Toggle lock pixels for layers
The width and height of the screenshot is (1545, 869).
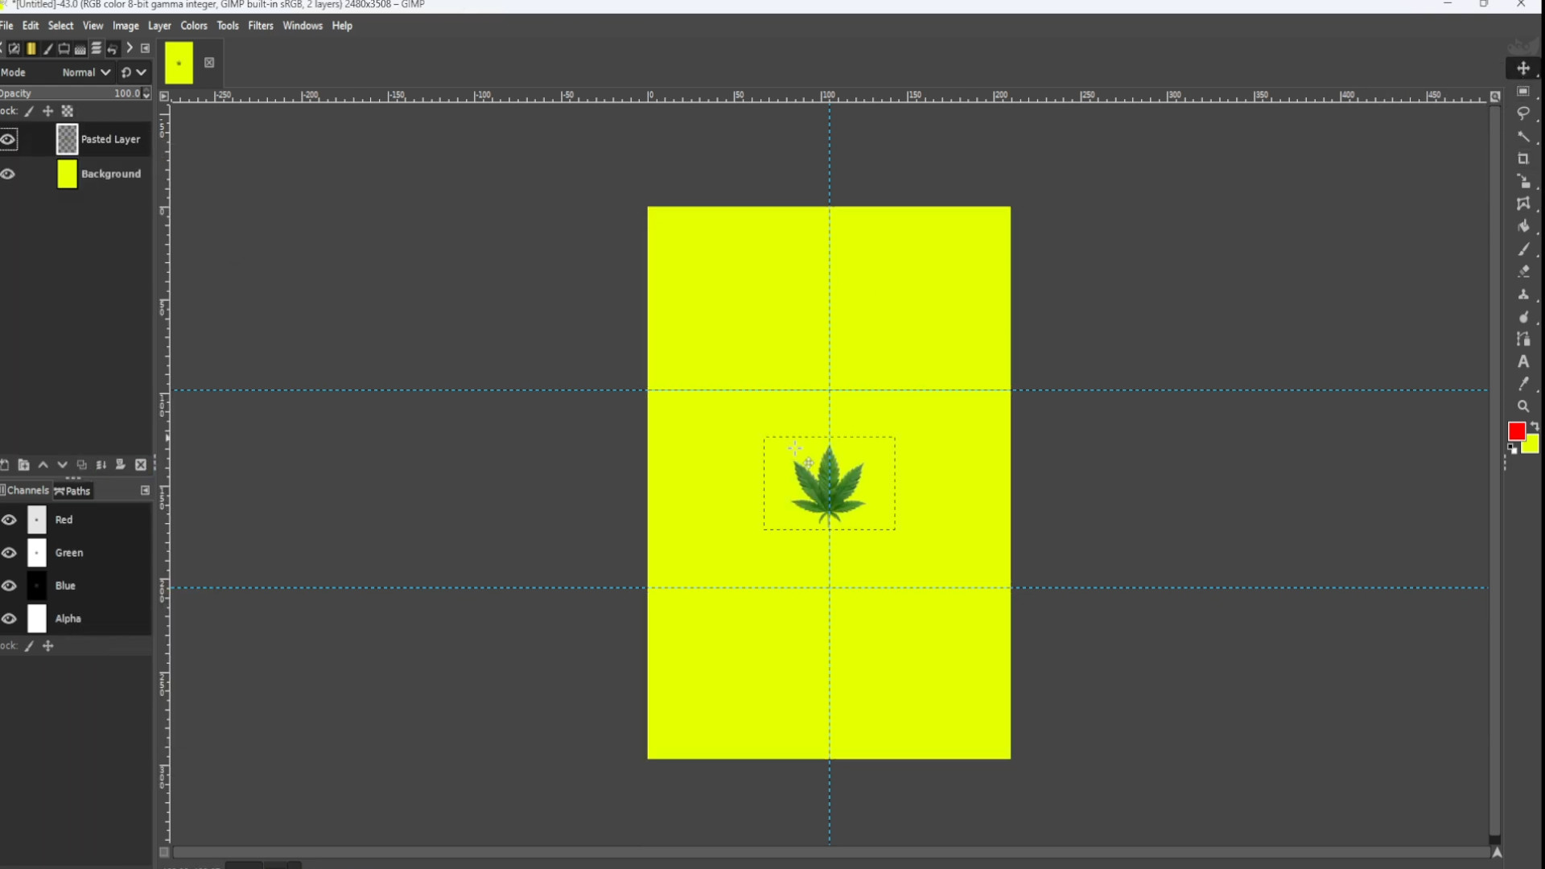pos(29,111)
